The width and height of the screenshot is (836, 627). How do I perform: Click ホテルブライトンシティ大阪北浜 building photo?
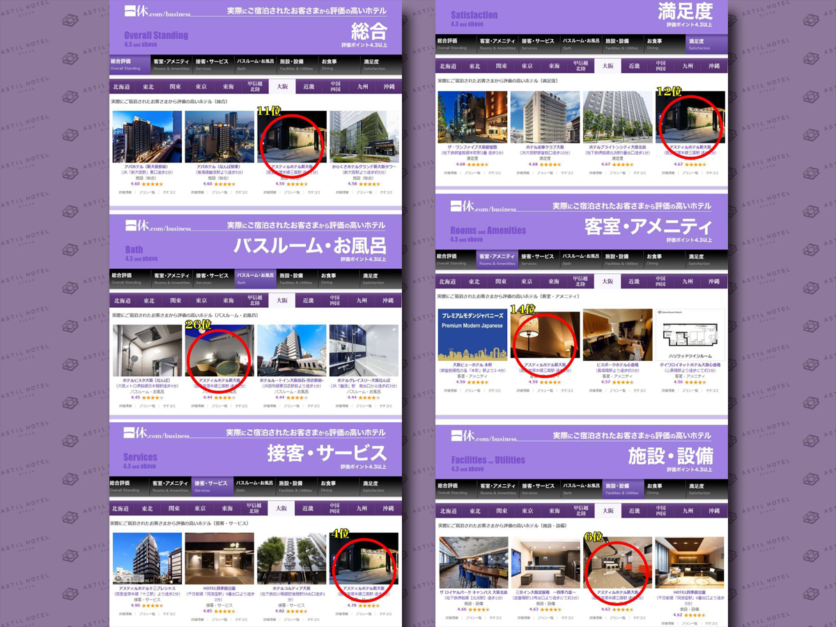click(x=618, y=117)
